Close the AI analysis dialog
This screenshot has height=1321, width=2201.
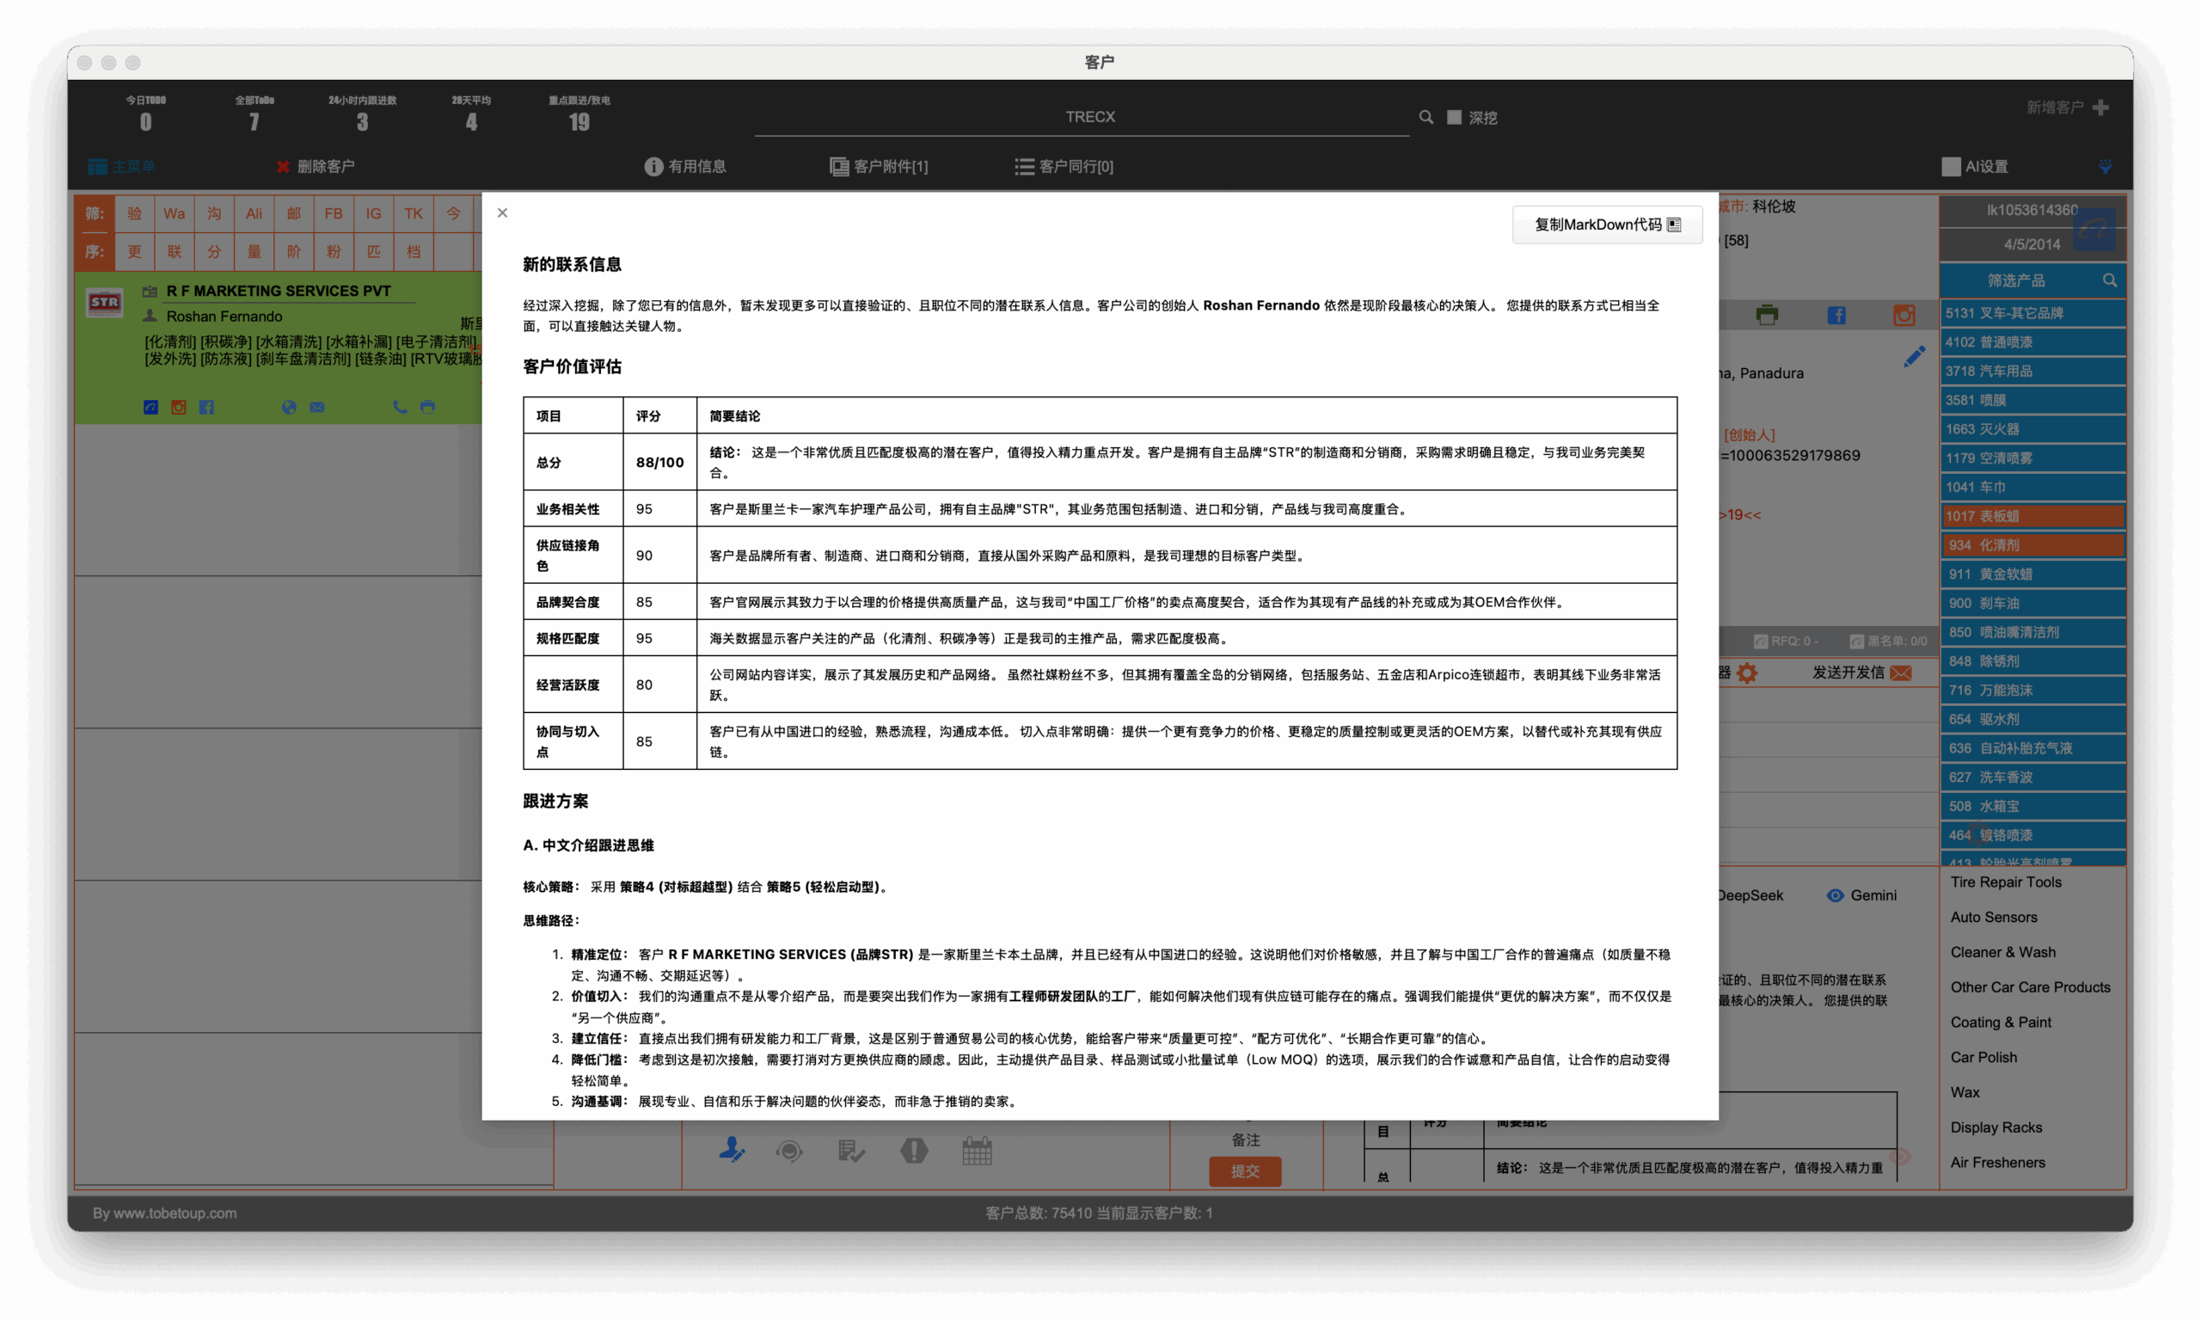503,212
